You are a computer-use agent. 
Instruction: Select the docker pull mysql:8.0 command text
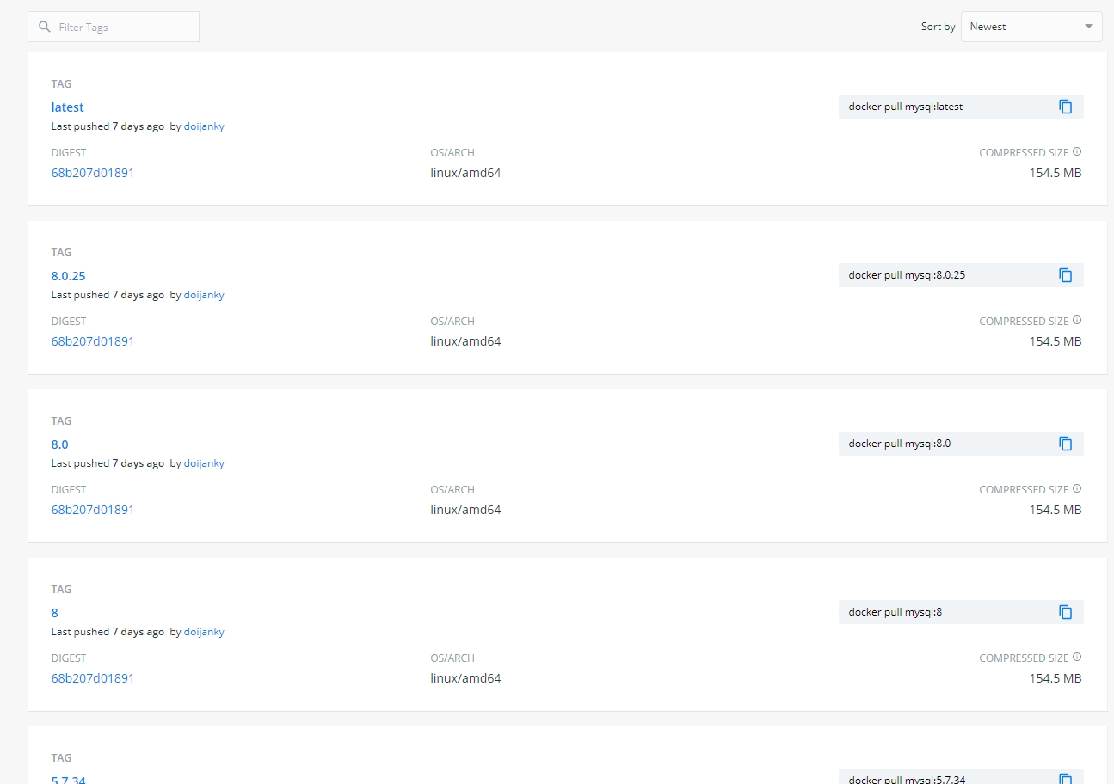tap(900, 444)
